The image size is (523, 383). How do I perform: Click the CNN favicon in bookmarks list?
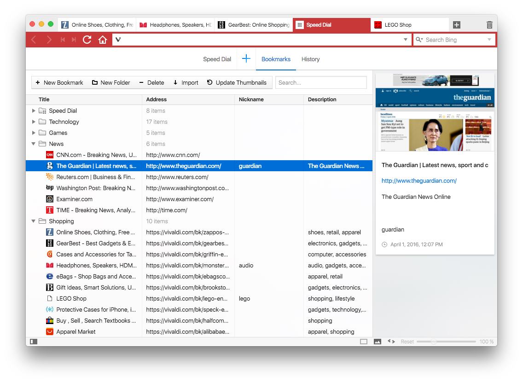coord(50,155)
